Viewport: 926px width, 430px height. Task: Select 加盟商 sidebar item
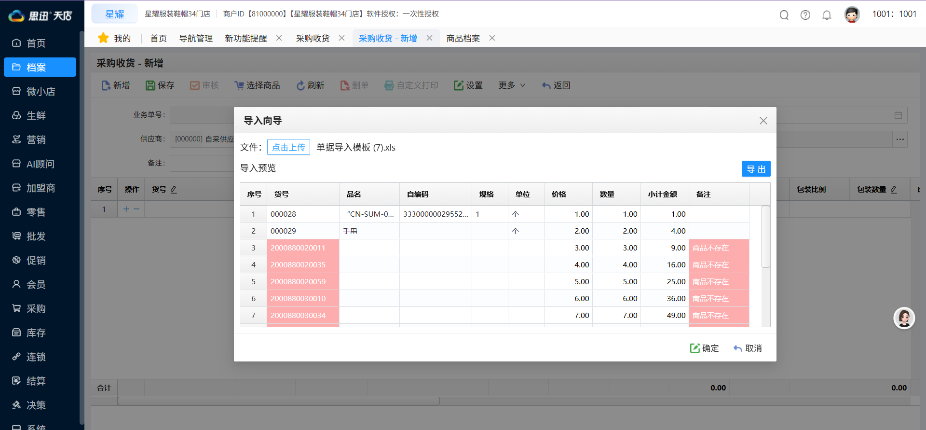coord(40,188)
